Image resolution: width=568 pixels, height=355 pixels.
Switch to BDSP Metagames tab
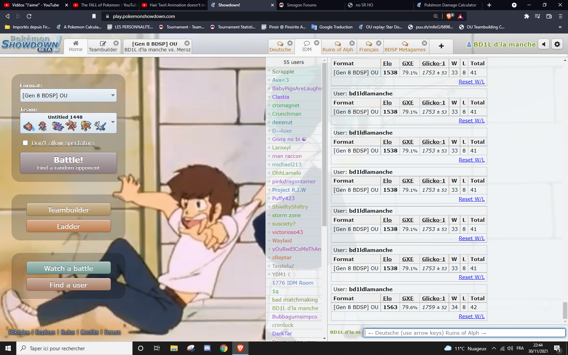tap(405, 46)
